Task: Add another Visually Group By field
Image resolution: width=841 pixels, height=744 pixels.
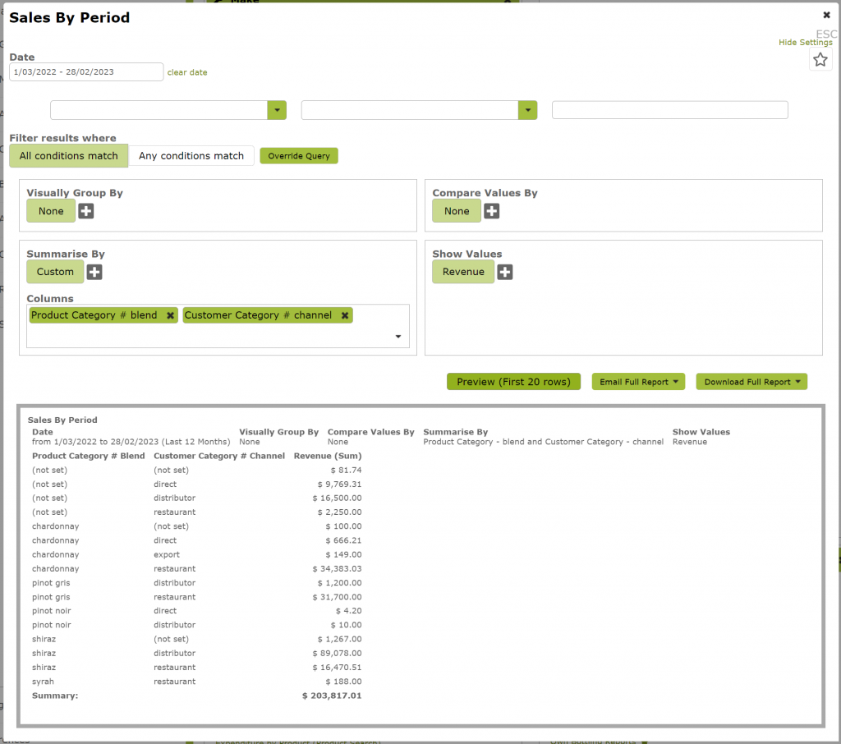Action: tap(85, 211)
